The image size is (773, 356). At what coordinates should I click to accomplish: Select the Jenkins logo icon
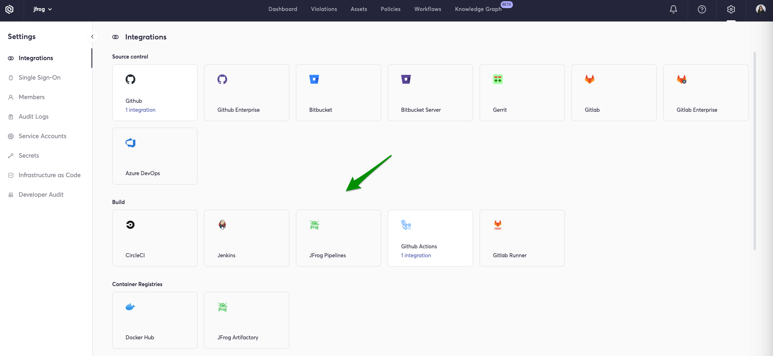(x=222, y=225)
